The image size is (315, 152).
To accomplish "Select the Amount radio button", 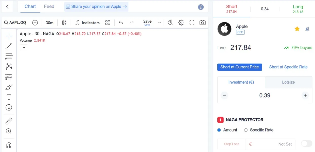I will coord(219,130).
